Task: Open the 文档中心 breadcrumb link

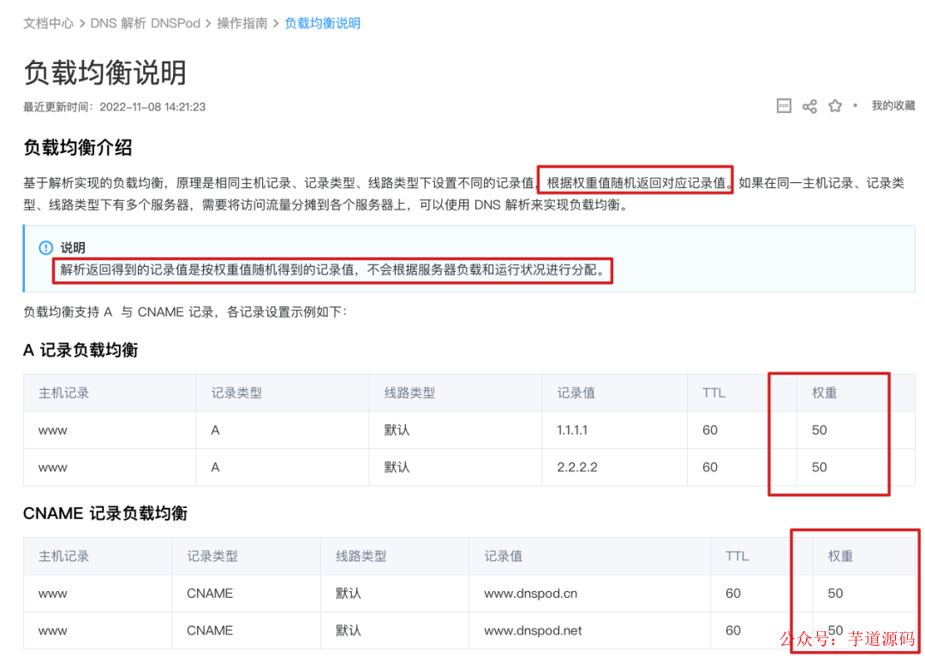Action: 48,24
